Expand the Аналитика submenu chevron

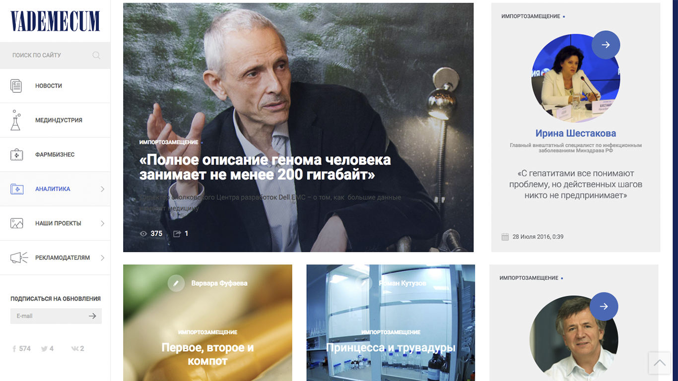point(102,189)
